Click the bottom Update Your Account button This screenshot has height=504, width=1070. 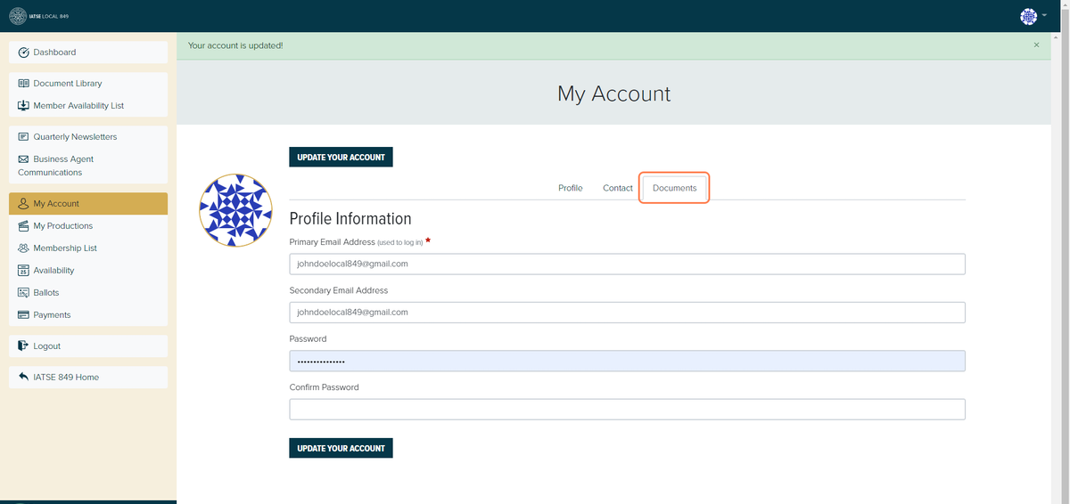pos(341,448)
